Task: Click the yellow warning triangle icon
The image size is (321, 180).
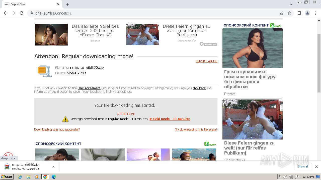Action: 65,119
